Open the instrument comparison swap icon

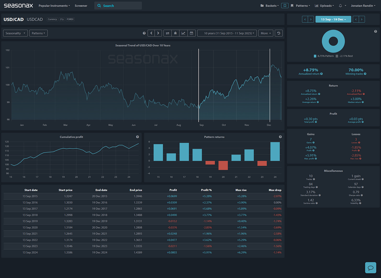[167, 33]
